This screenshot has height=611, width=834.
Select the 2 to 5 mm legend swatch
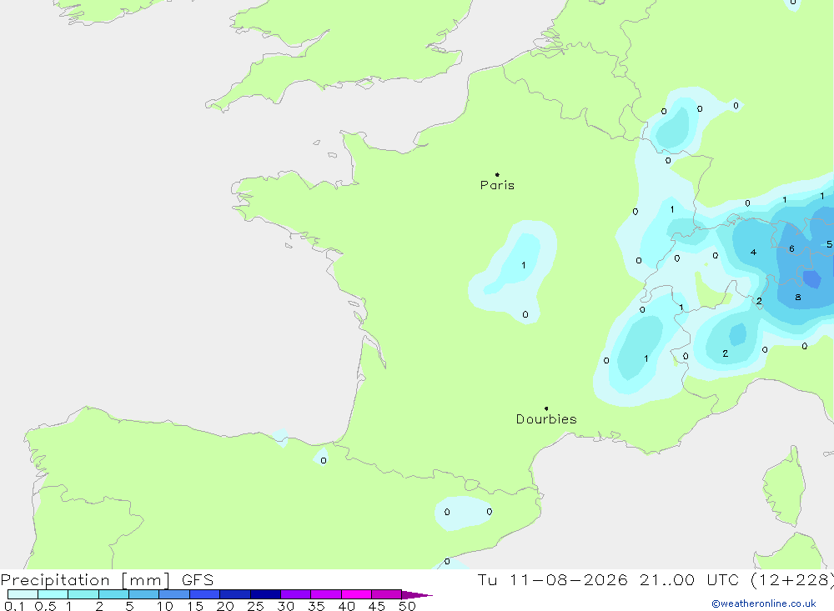113,594
